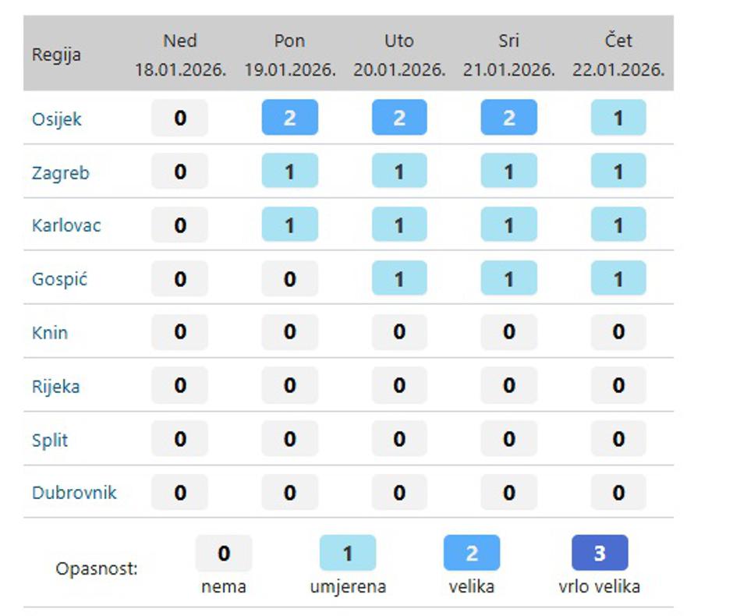
Task: Click the 'Regija' column header
Action: [56, 55]
